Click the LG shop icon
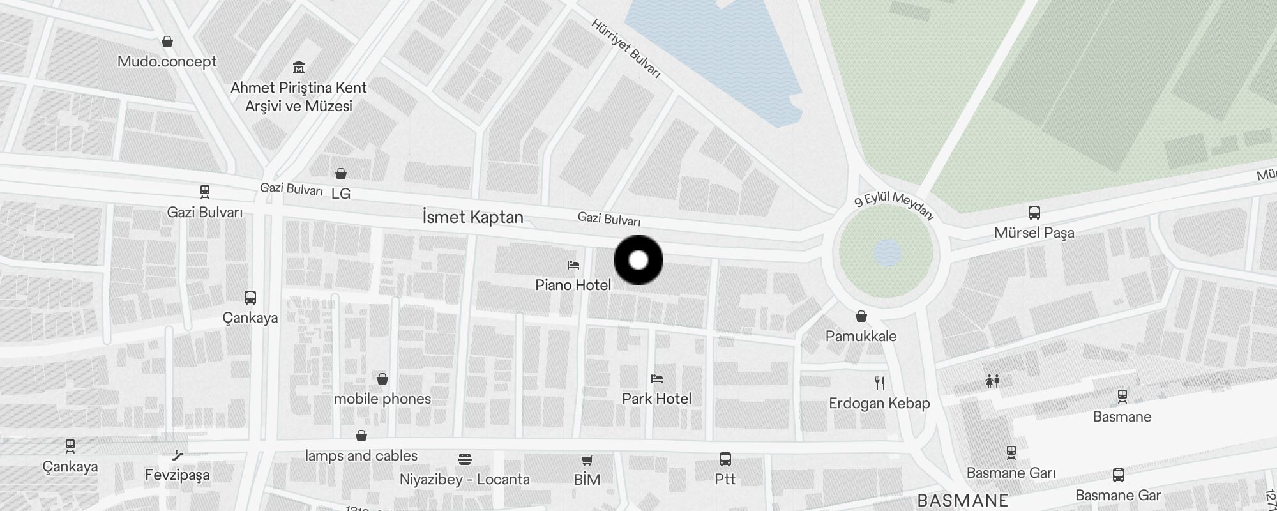 click(341, 173)
